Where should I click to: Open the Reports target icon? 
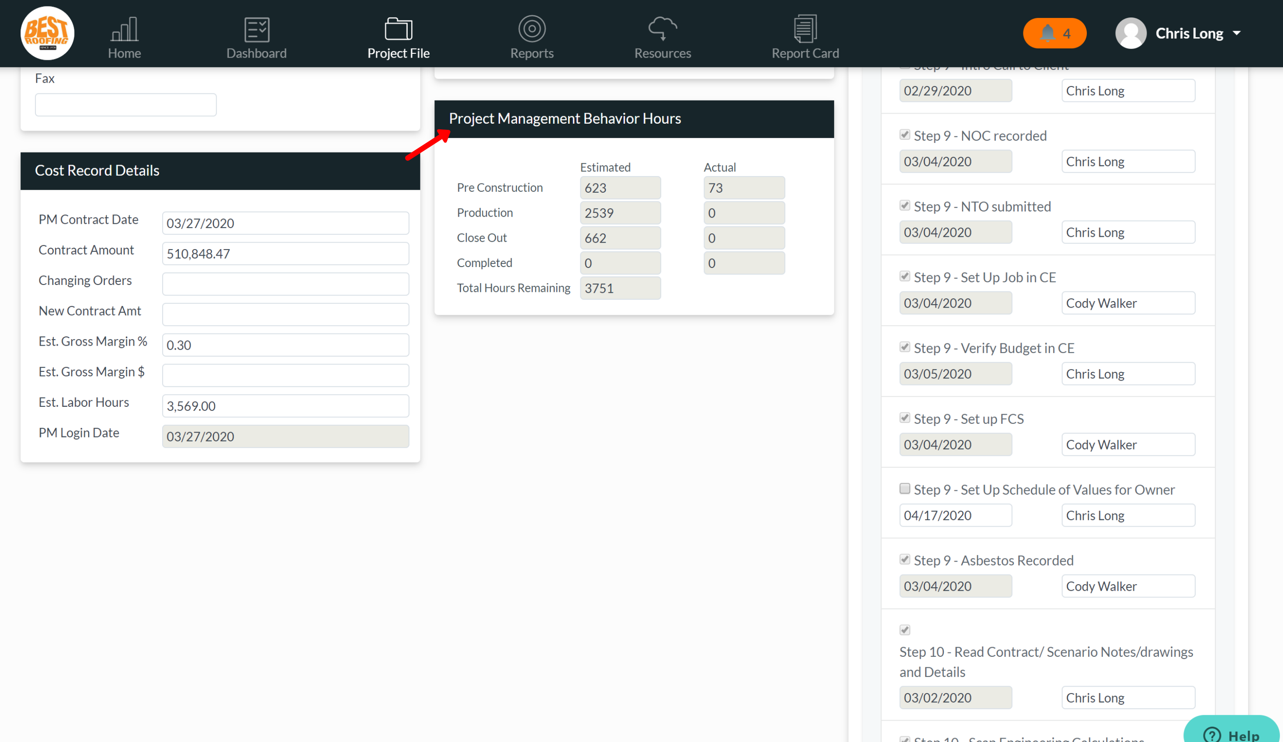(531, 28)
